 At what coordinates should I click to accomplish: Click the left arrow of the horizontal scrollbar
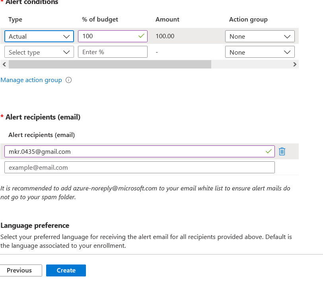(4, 65)
